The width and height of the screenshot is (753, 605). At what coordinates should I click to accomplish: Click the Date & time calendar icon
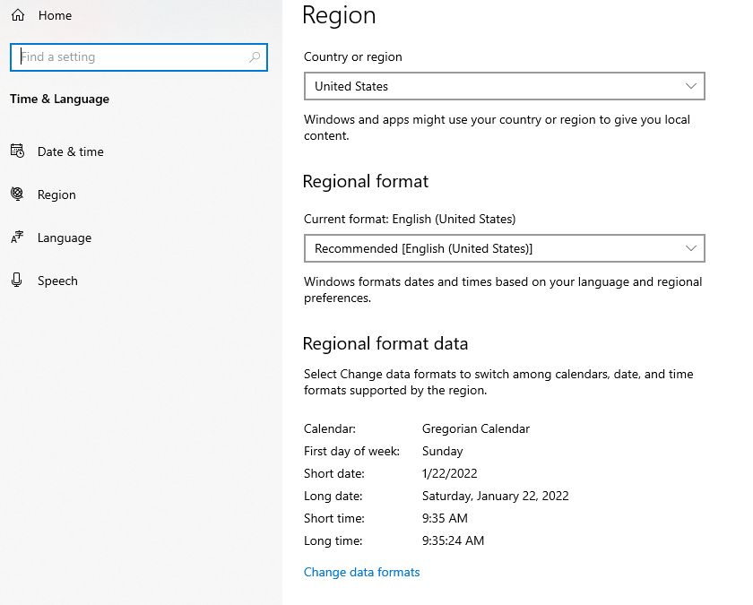click(17, 151)
